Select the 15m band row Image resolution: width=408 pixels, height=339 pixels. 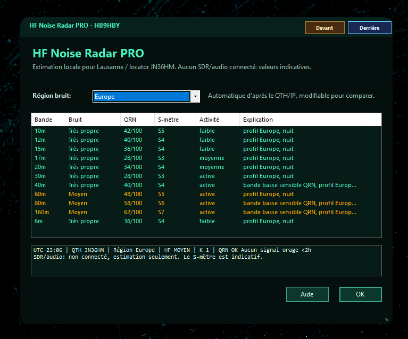coord(206,149)
